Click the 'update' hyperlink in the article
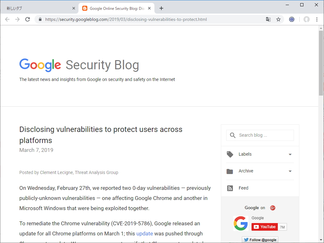The width and height of the screenshot is (324, 243). tap(145, 234)
